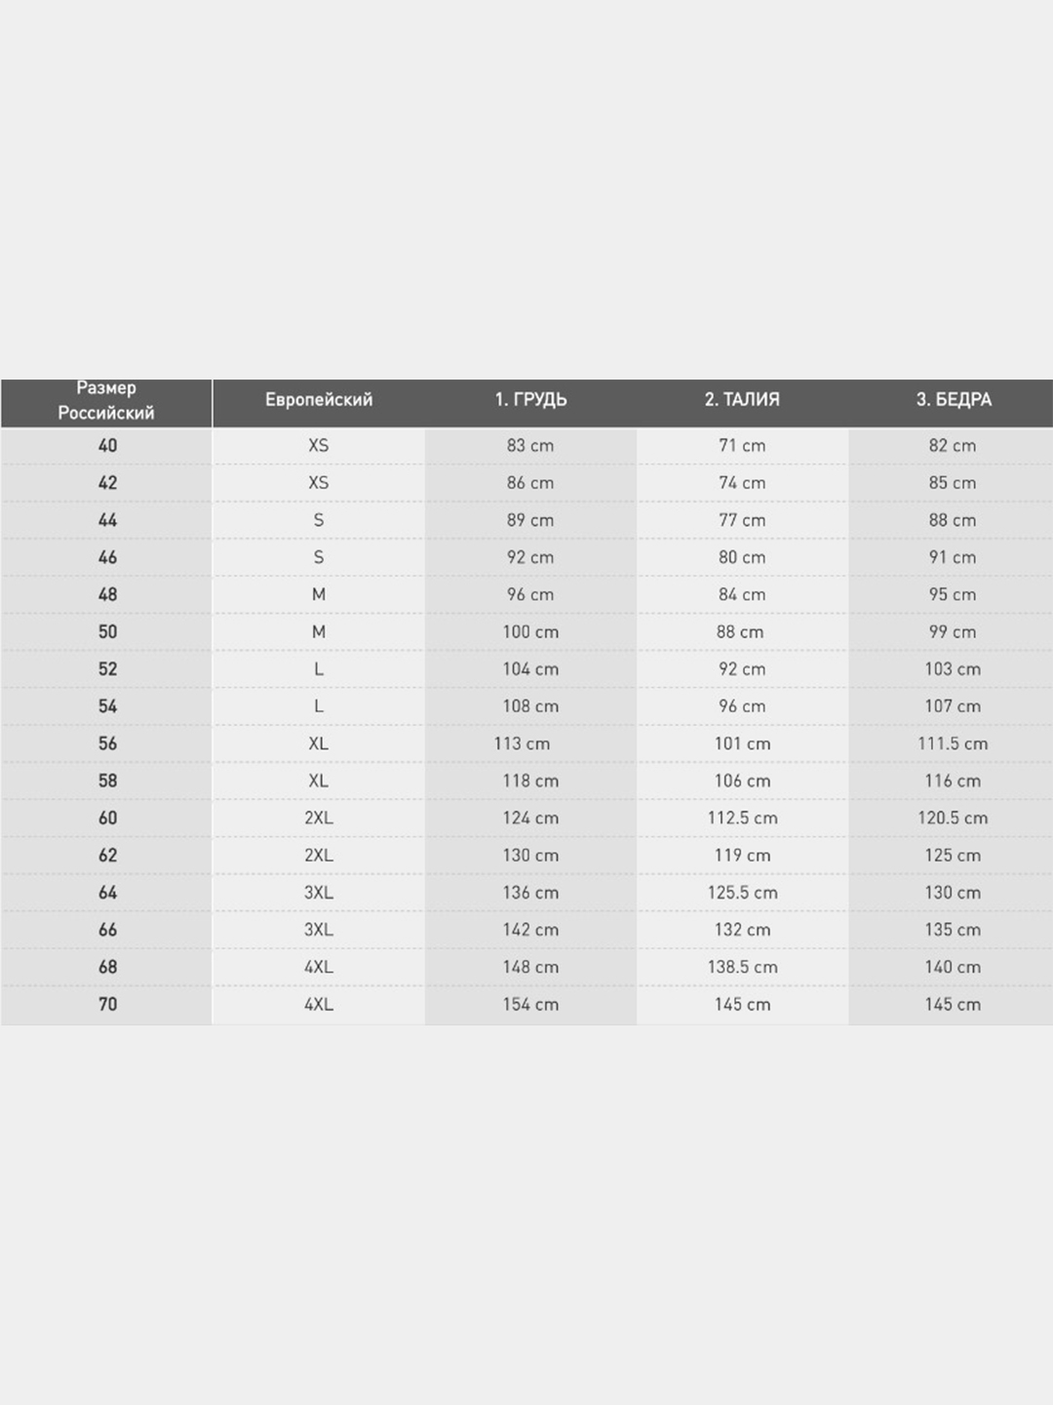Image resolution: width=1053 pixels, height=1405 pixels.
Task: Click the 112.5 cm waist value
Action: click(x=742, y=819)
